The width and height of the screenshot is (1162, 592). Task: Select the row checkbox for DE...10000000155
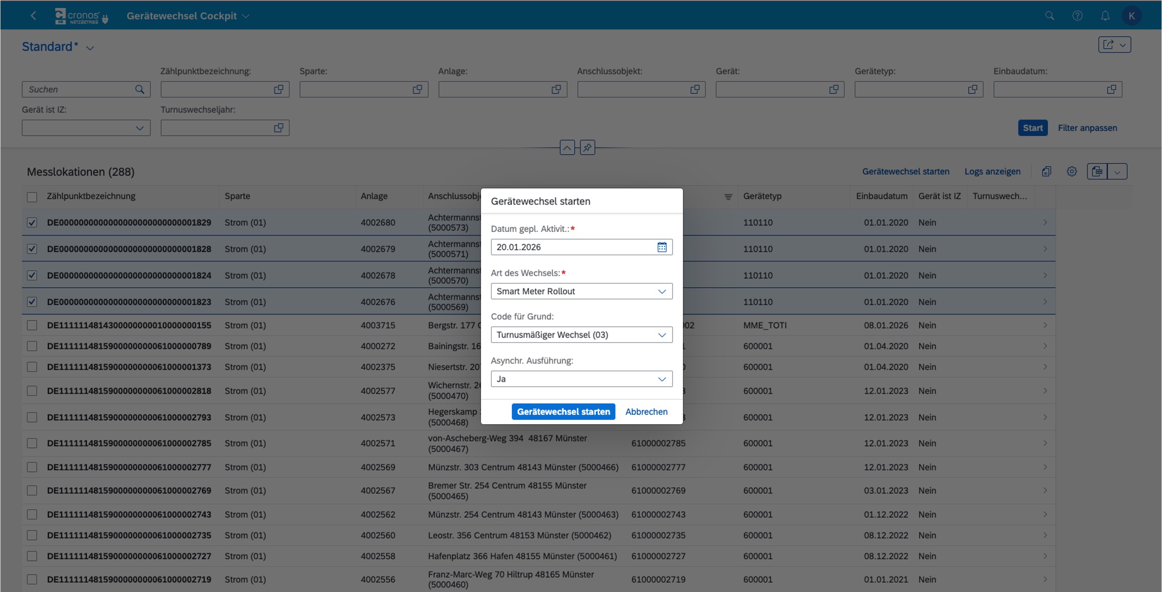32,325
